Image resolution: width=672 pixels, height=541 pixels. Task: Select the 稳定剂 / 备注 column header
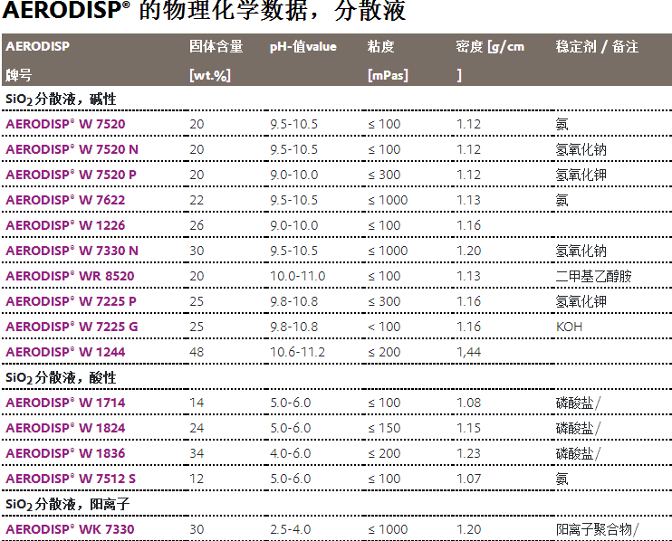(x=597, y=46)
